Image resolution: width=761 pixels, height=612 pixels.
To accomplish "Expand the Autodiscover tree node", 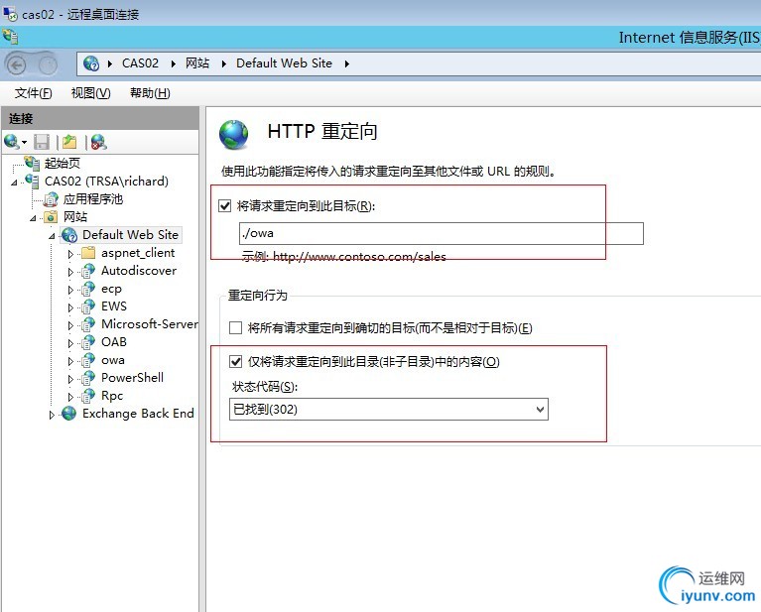I will [x=70, y=272].
